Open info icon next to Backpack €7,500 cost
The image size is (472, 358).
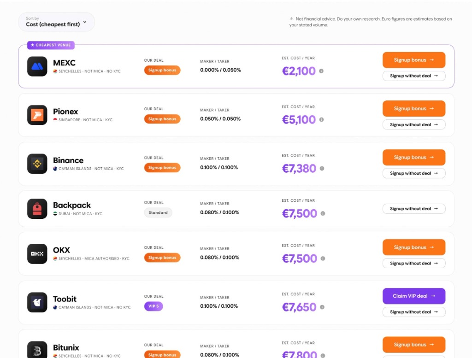tap(323, 213)
